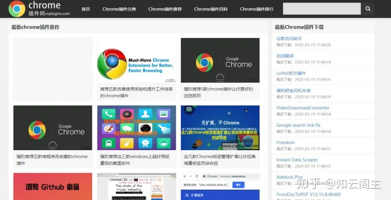Image resolution: width=391 pixels, height=200 pixels.
Task: Click the blank first article card
Action: [53, 69]
